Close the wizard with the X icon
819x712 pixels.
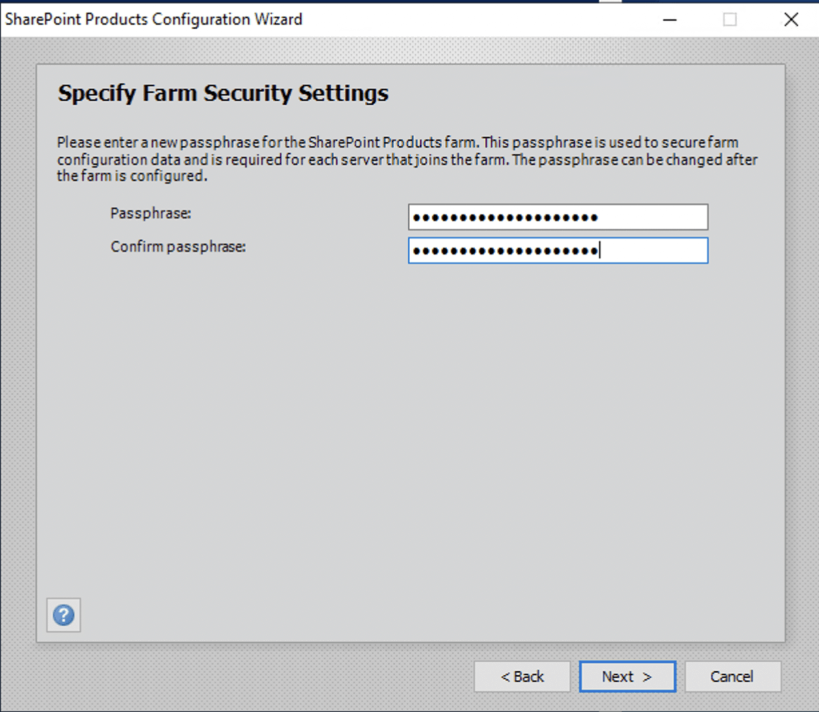[x=791, y=20]
